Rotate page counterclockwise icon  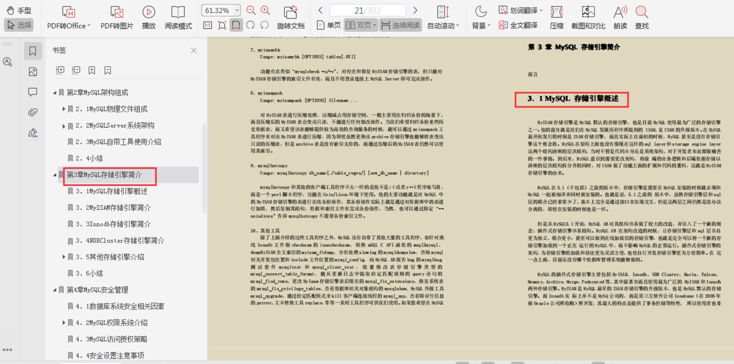click(x=265, y=25)
